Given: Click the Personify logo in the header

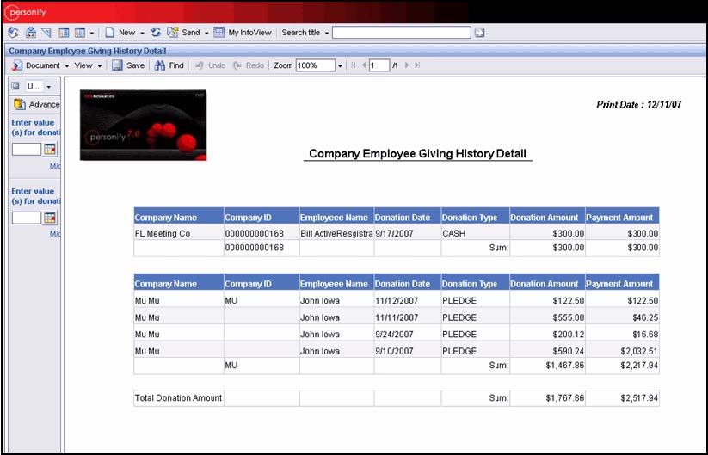Looking at the screenshot, I should [25, 12].
